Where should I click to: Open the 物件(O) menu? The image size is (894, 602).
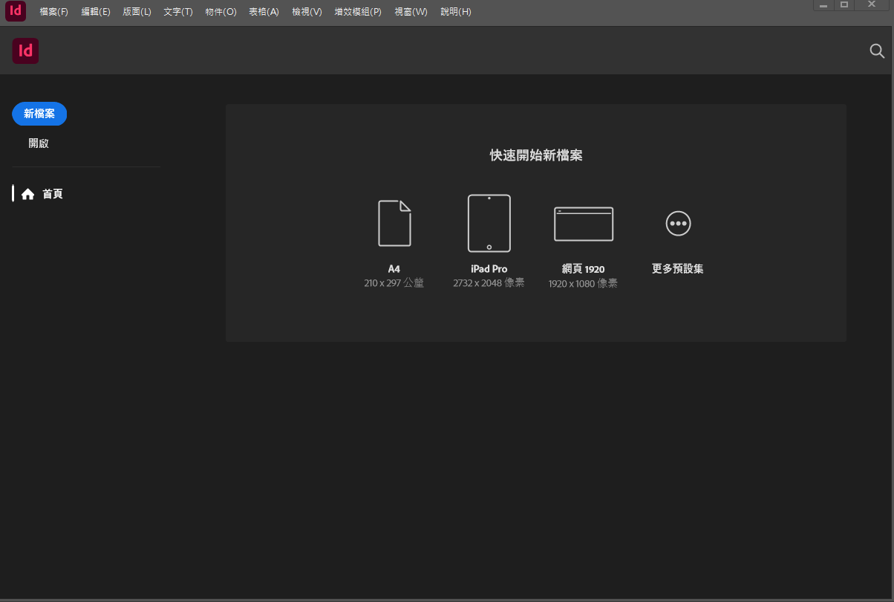[x=221, y=12]
